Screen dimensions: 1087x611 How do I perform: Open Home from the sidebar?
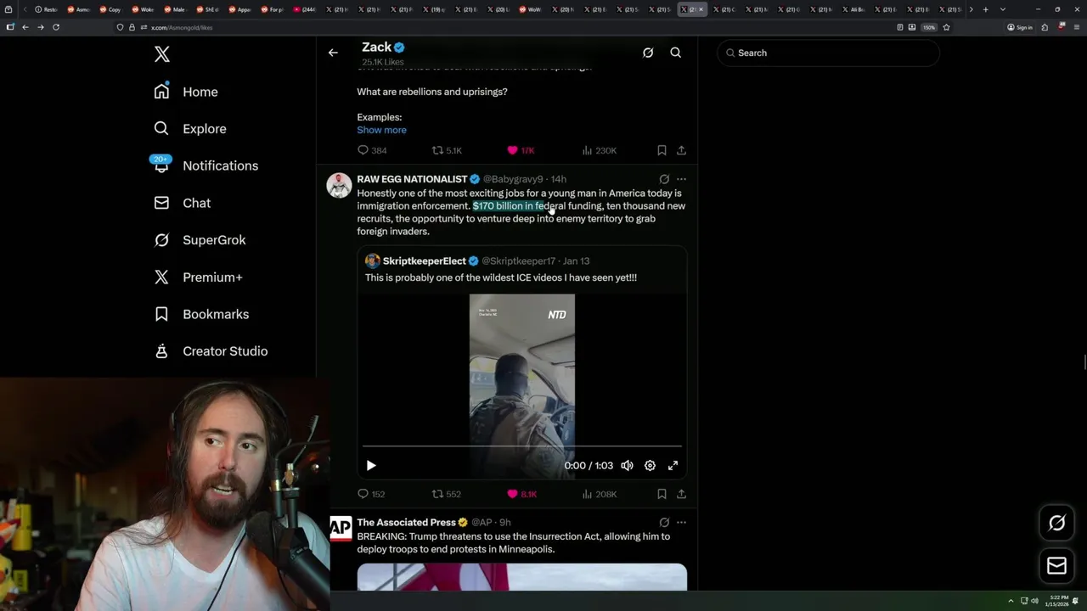coord(186,92)
